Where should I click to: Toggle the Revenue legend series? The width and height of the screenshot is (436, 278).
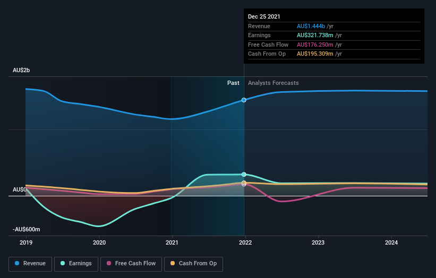point(30,264)
